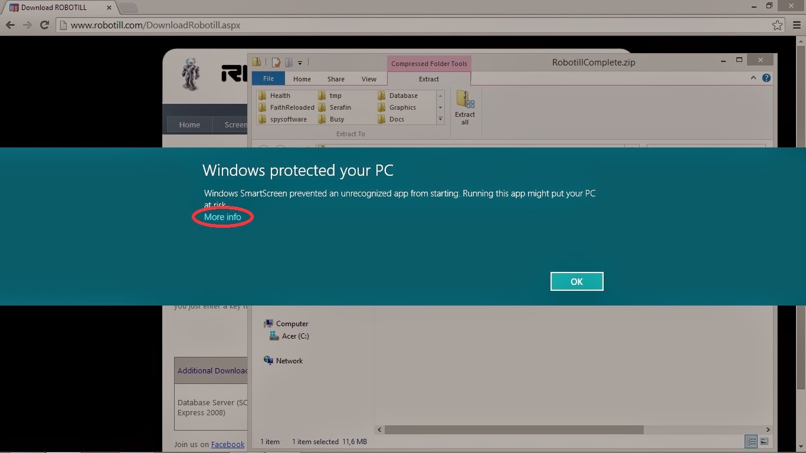The image size is (806, 453).
Task: Click Home in the Robotill site menu
Action: click(189, 124)
